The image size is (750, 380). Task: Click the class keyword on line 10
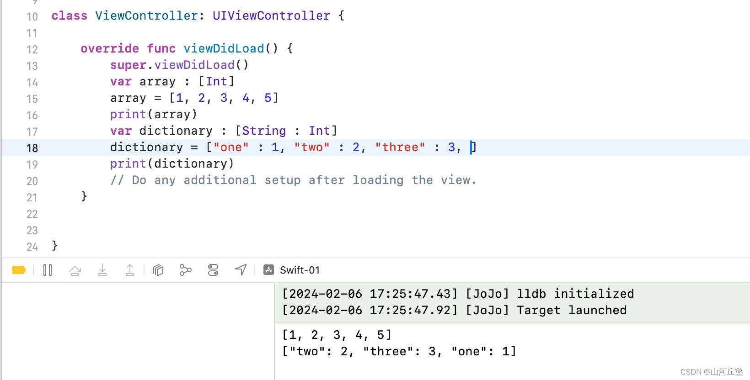click(69, 16)
